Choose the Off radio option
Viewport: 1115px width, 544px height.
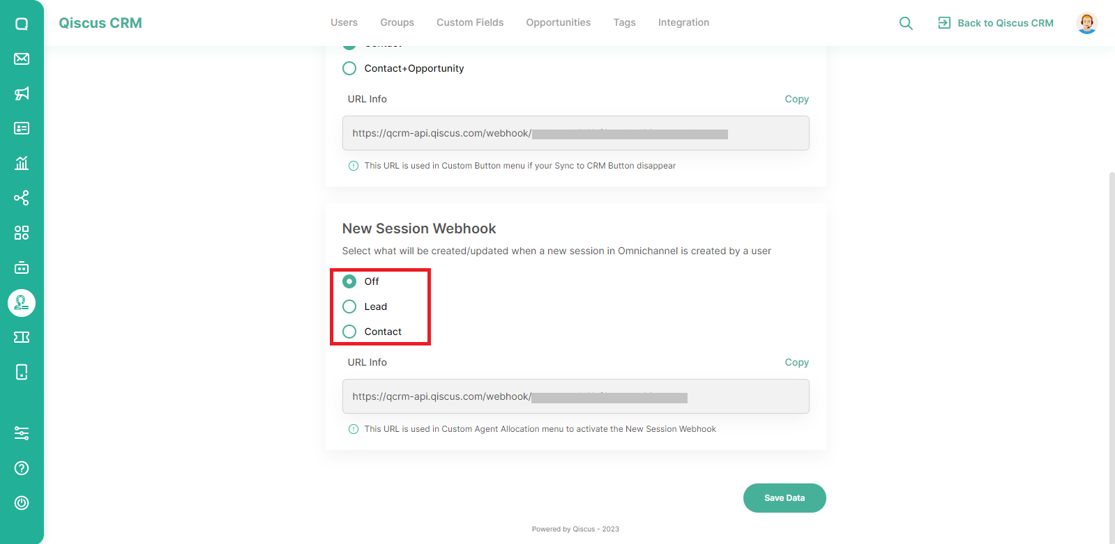click(349, 281)
